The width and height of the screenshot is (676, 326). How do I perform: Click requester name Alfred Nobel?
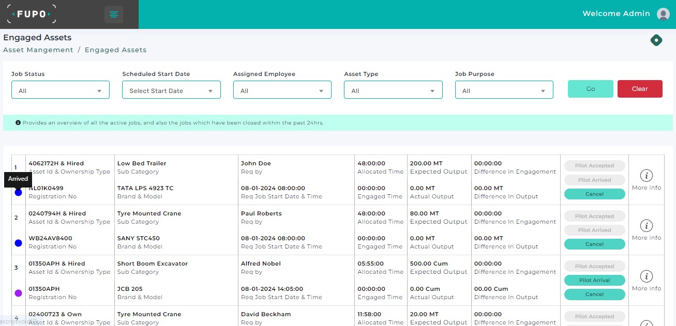tap(261, 263)
